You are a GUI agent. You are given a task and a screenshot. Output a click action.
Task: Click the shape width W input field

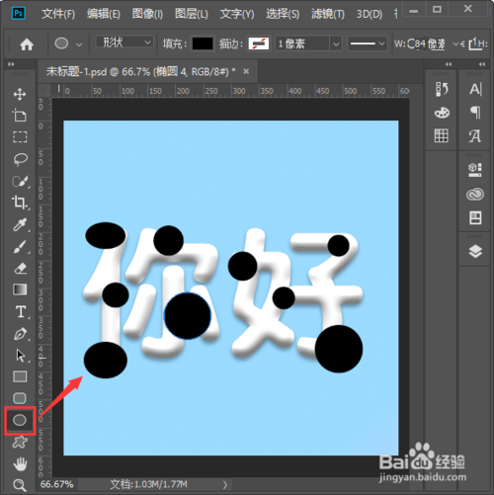click(x=427, y=43)
